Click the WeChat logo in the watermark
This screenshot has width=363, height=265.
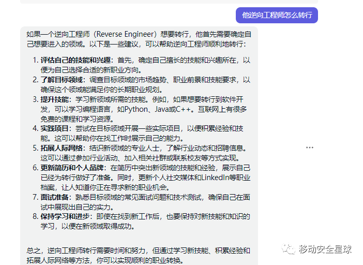point(289,249)
